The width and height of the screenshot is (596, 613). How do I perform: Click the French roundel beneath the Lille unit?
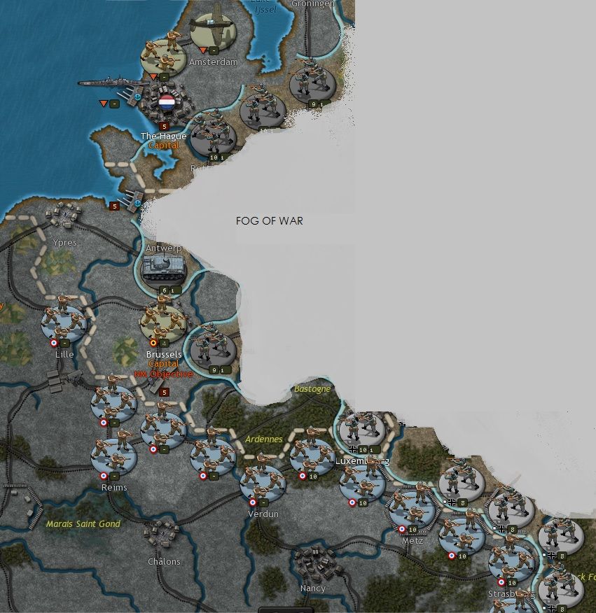(54, 344)
